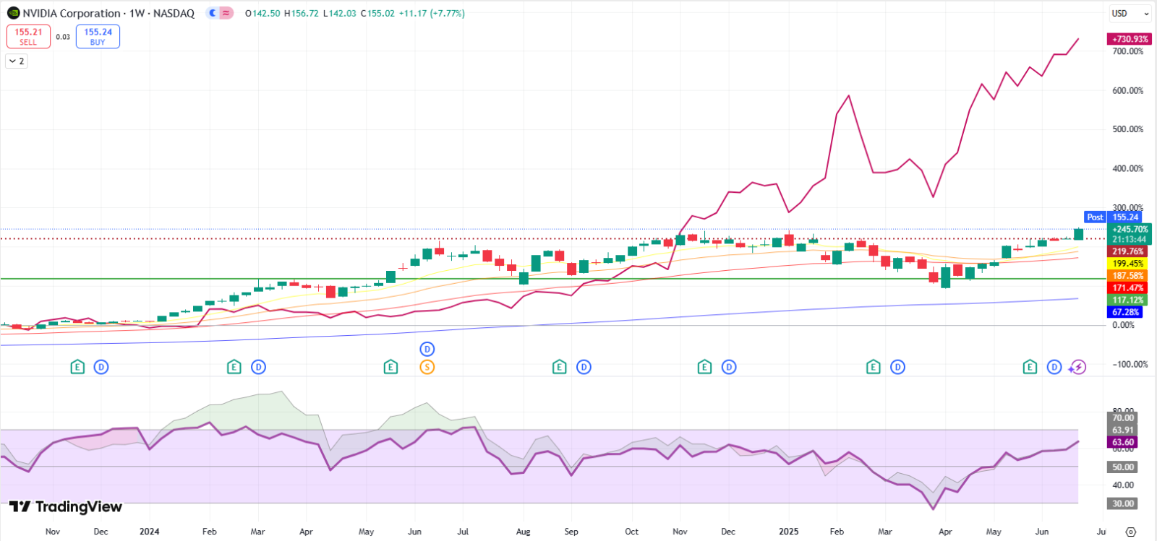Open the dividend marker from June 2025
1157x541 pixels.
tap(1054, 367)
